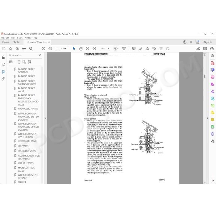Open the page thumbnails panel
This screenshot has height=216, width=216.
[x=3, y=64]
